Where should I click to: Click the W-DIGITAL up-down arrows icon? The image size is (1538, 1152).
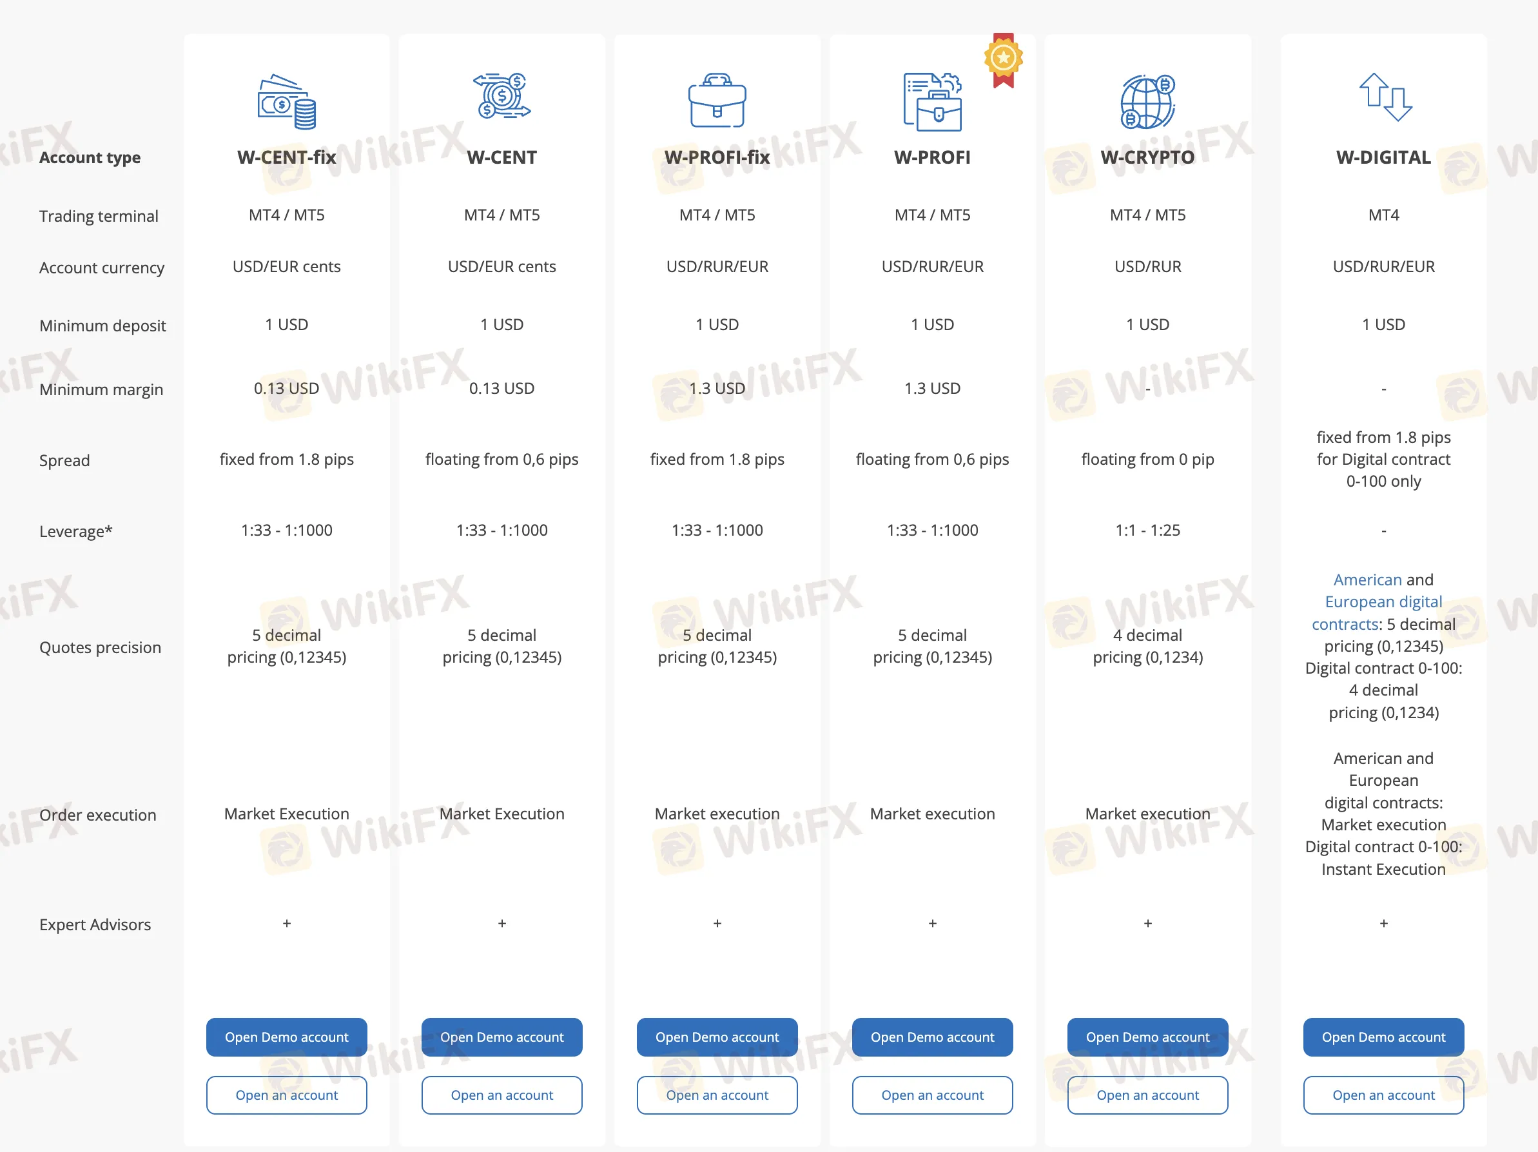pos(1385,97)
